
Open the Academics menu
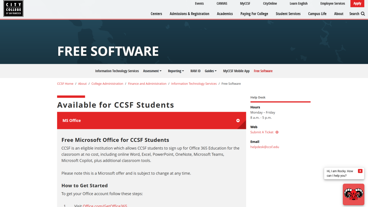[x=225, y=14]
